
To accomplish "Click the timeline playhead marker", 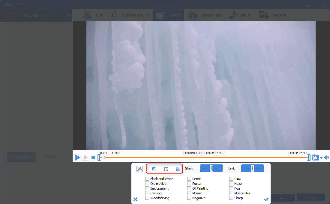I will tap(103, 157).
